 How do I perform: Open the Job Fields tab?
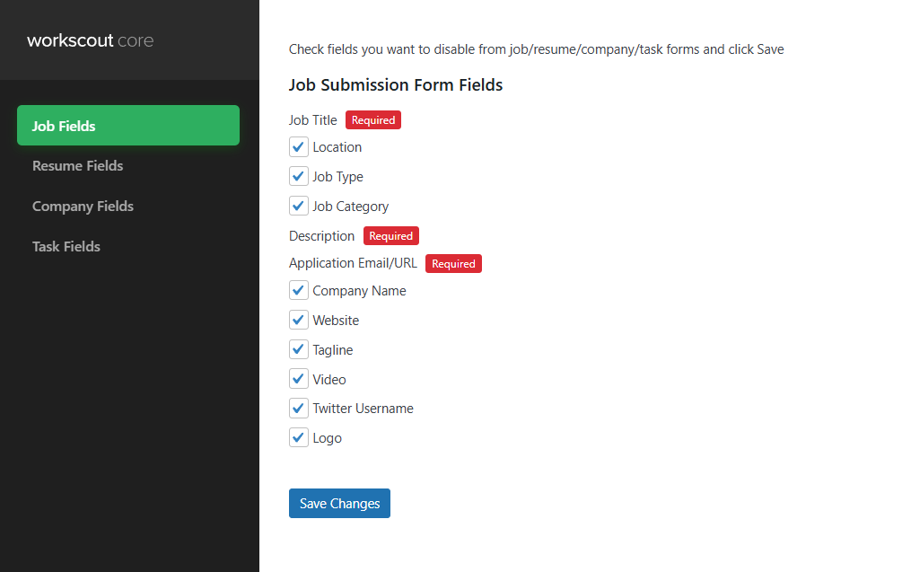coord(128,126)
